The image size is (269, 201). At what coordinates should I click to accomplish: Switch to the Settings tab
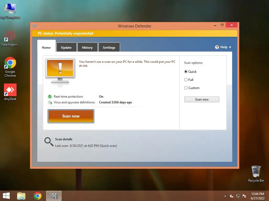click(x=109, y=47)
